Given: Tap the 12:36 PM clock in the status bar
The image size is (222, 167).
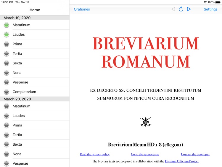Looking at the screenshot, I should tap(7, 2).
